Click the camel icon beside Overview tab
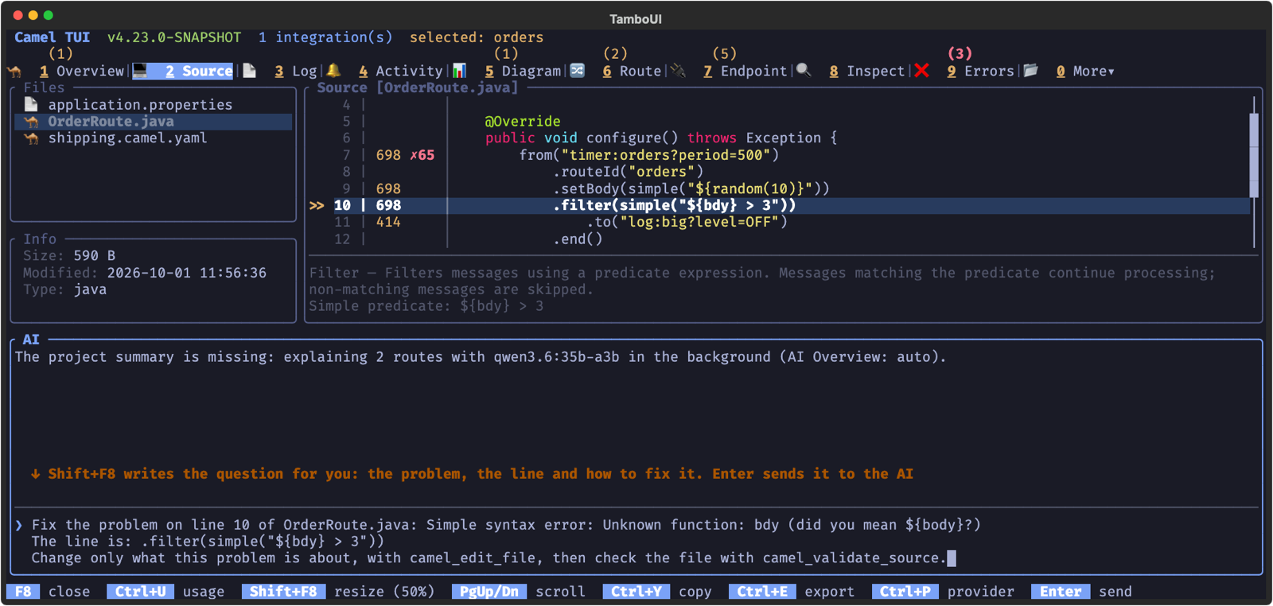 tap(14, 71)
